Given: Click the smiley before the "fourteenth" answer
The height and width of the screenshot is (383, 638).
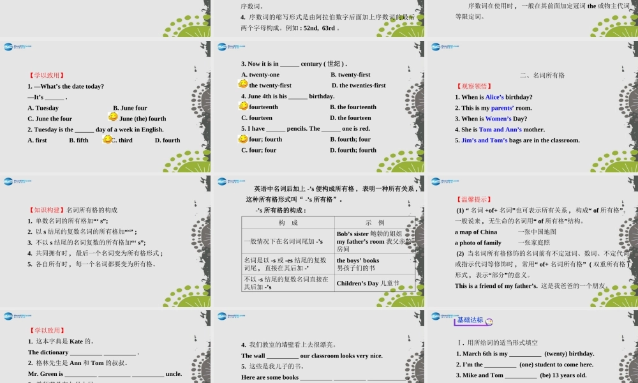Looking at the screenshot, I should pos(243,105).
